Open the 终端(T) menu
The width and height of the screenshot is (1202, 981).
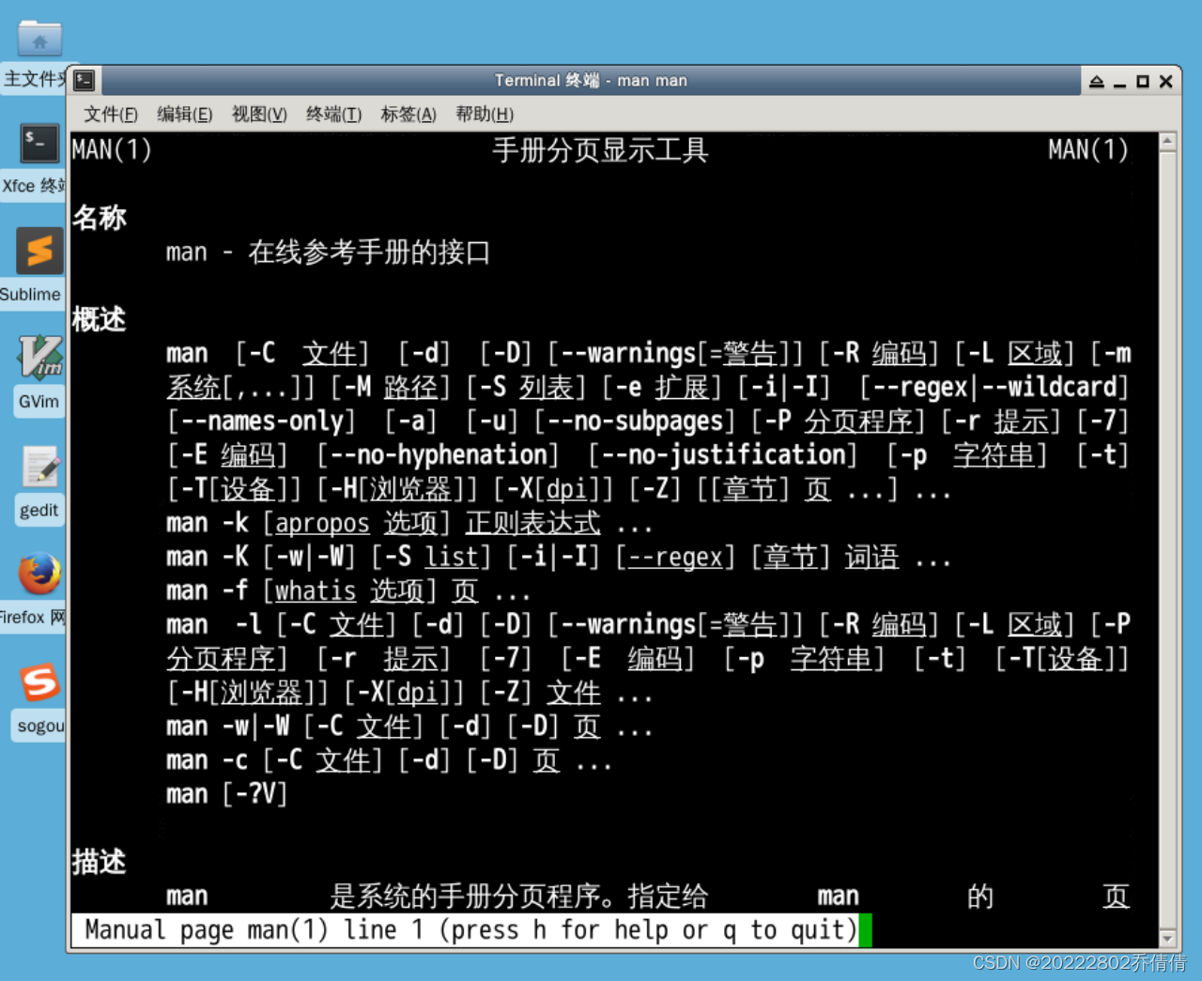point(333,115)
